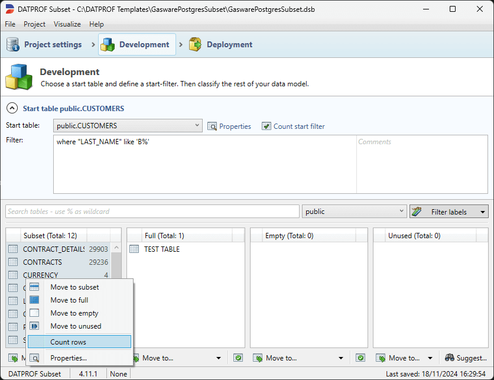Click green check icon beside Full's Move to
This screenshot has width=494, height=380.
pos(238,358)
